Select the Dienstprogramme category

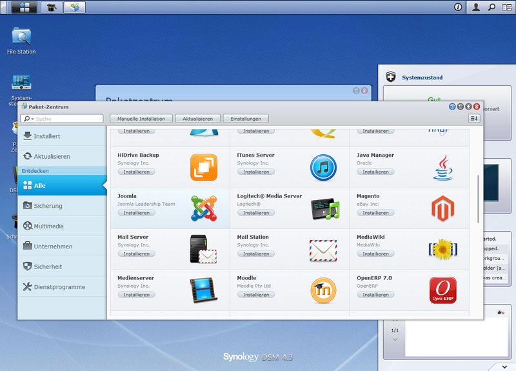click(62, 287)
